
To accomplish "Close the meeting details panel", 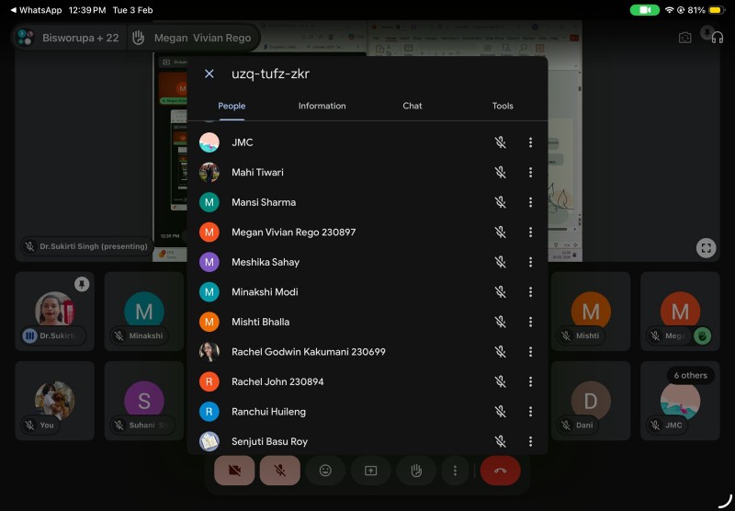I will point(209,74).
